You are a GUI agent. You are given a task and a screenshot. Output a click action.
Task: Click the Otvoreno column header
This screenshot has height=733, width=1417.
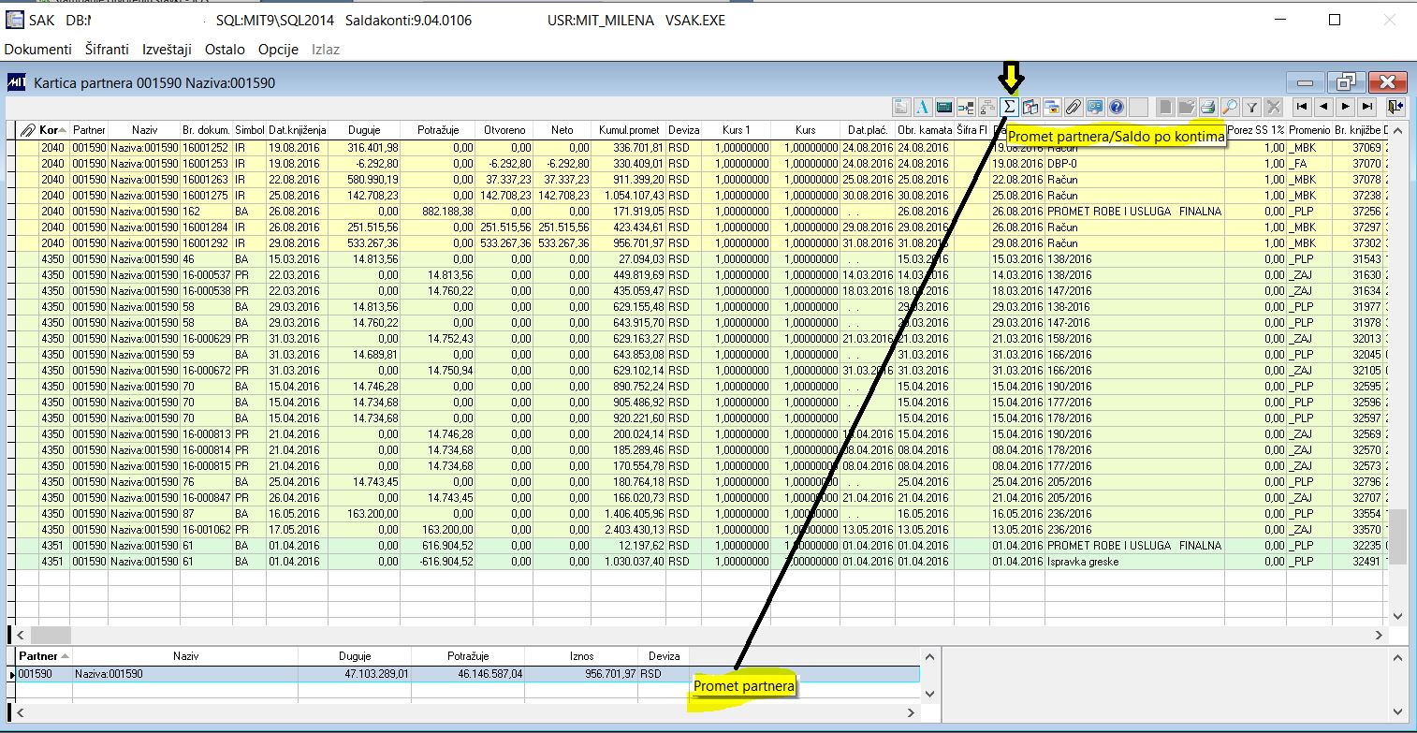coord(504,129)
